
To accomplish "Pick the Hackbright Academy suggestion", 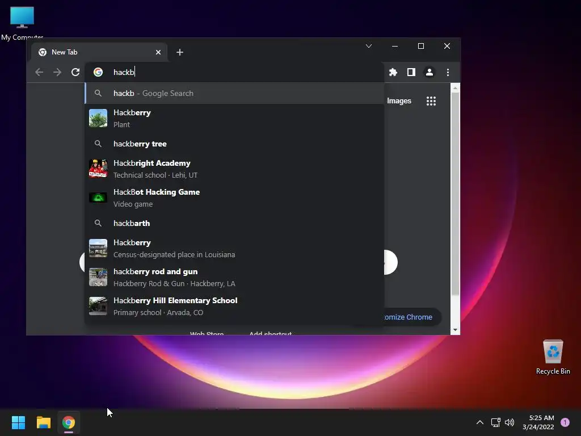I will 234,169.
